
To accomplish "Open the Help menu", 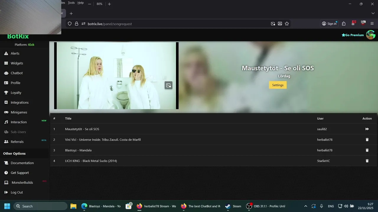I will click(x=81, y=3).
